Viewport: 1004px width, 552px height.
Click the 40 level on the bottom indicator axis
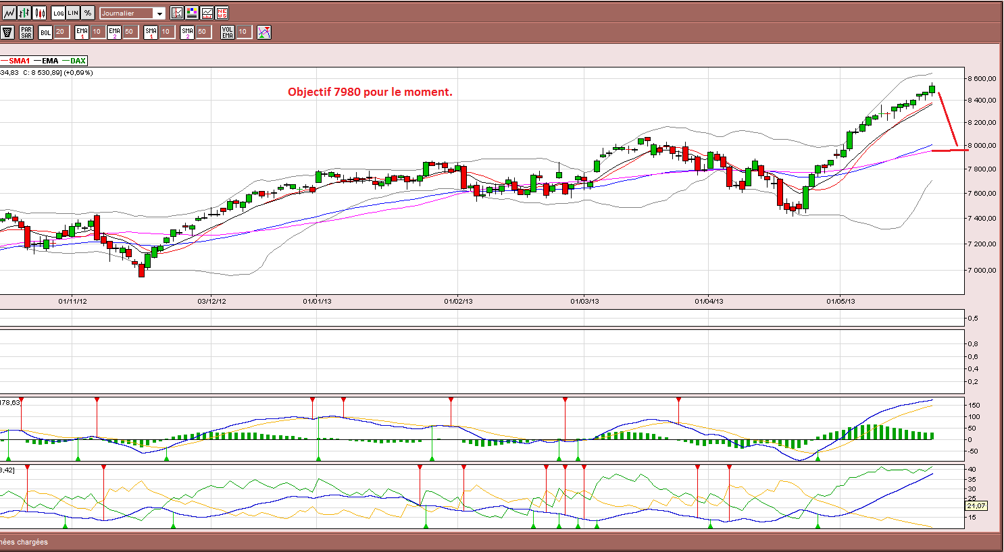pyautogui.click(x=972, y=469)
